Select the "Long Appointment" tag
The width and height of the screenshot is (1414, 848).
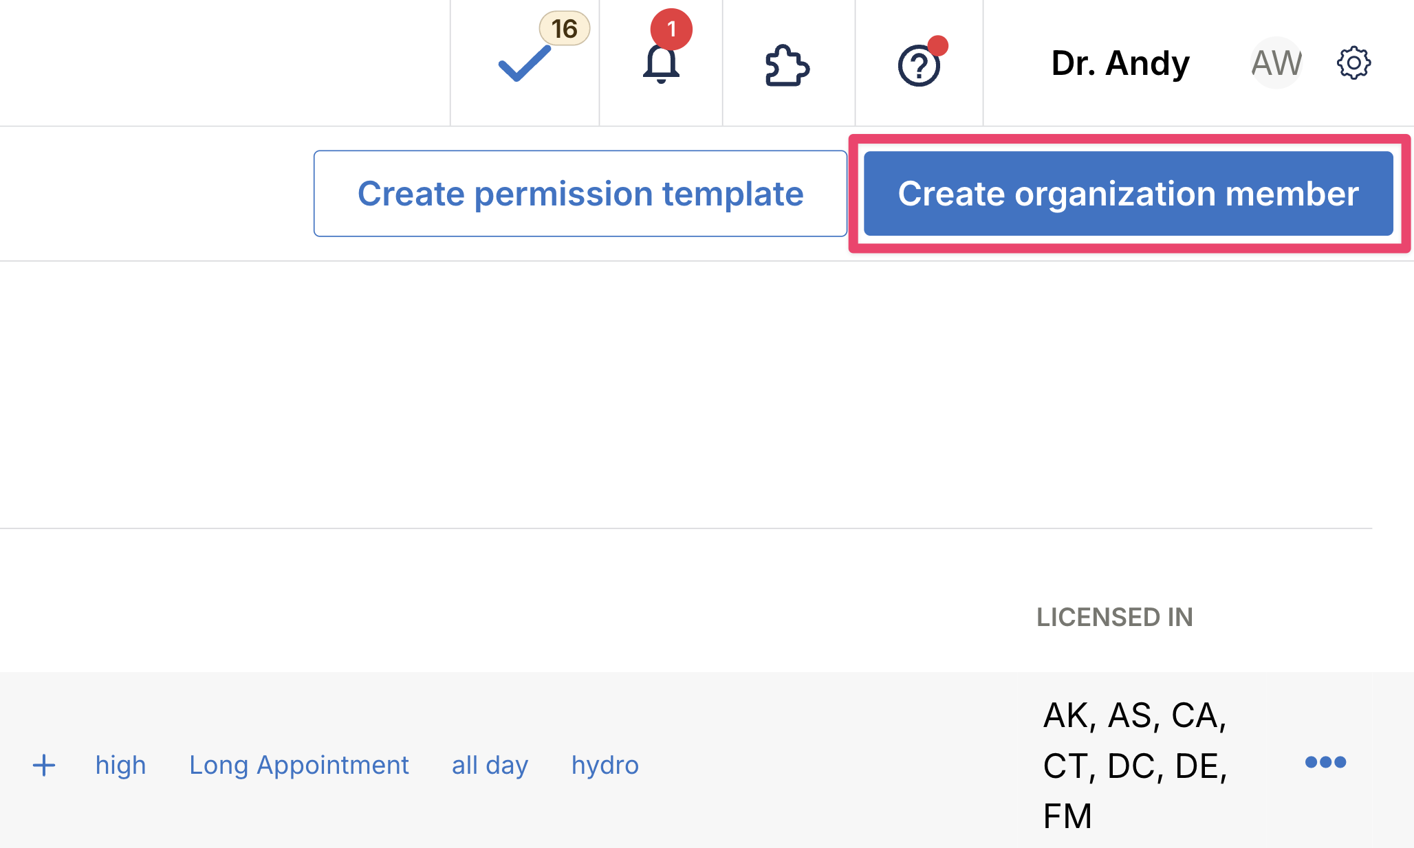click(298, 765)
